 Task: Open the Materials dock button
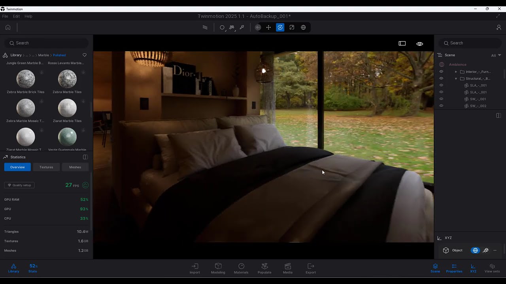241,269
